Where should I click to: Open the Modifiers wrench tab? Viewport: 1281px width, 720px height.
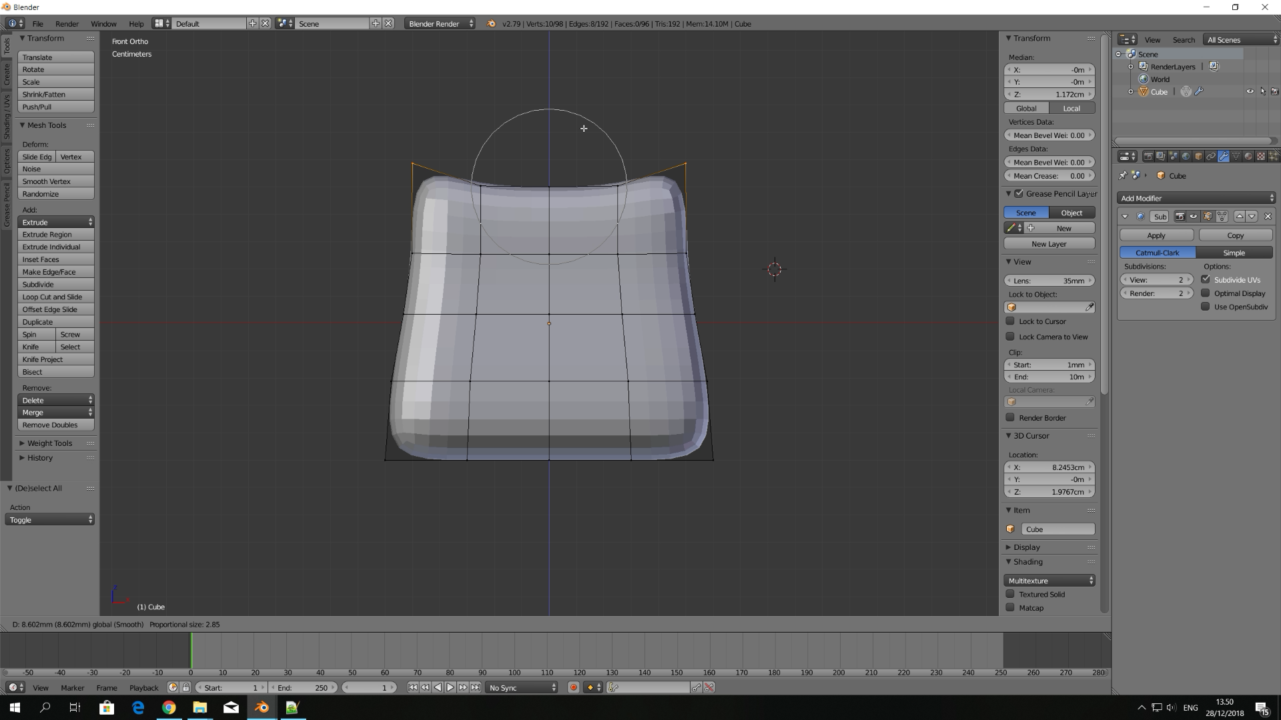coord(1224,156)
